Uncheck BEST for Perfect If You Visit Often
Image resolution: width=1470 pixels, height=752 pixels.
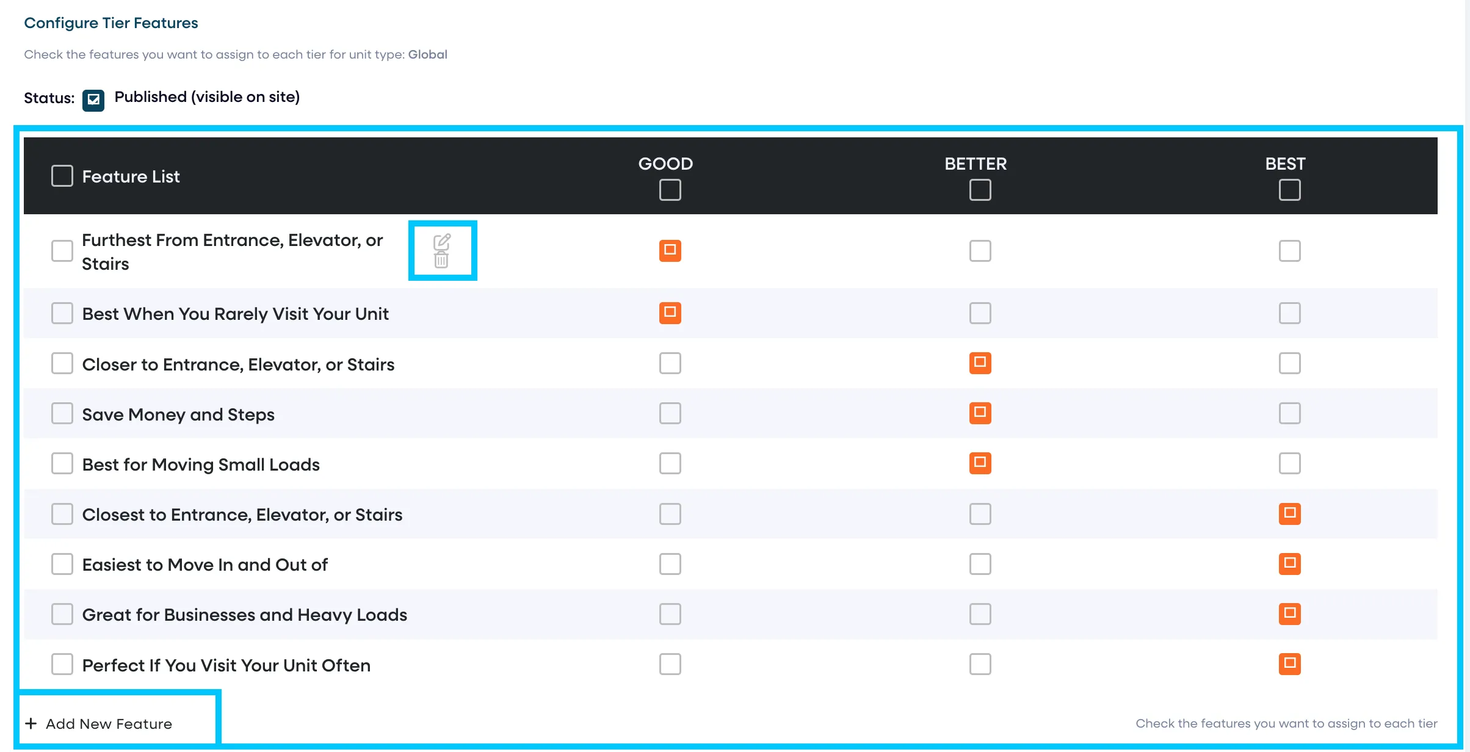coord(1290,664)
